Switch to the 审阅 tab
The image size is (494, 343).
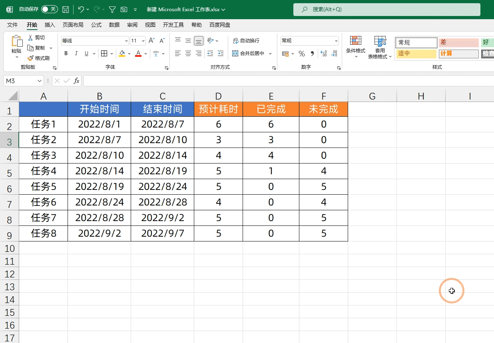click(132, 25)
